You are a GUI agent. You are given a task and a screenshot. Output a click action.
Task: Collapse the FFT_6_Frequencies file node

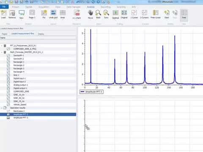pos(2,46)
